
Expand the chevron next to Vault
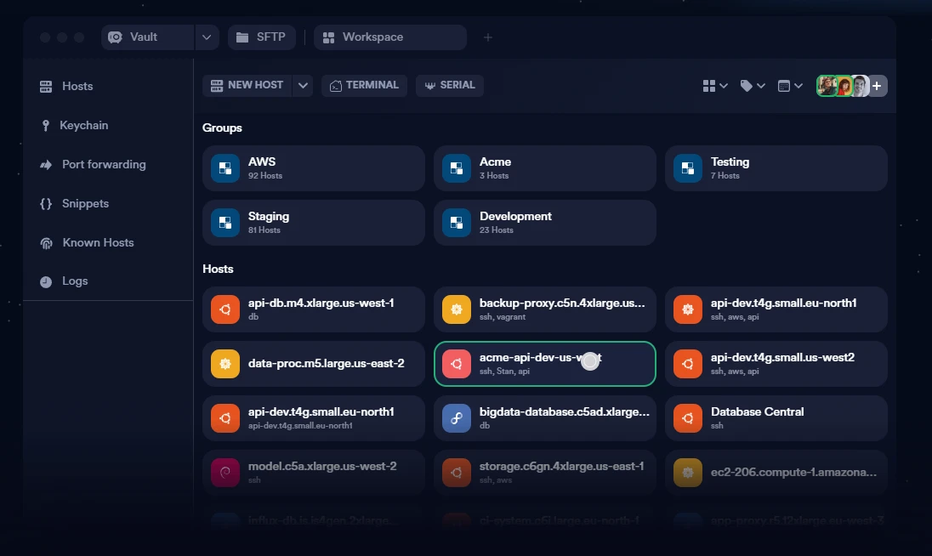coord(207,37)
